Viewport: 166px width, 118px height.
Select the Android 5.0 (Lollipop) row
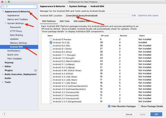coord(102,67)
